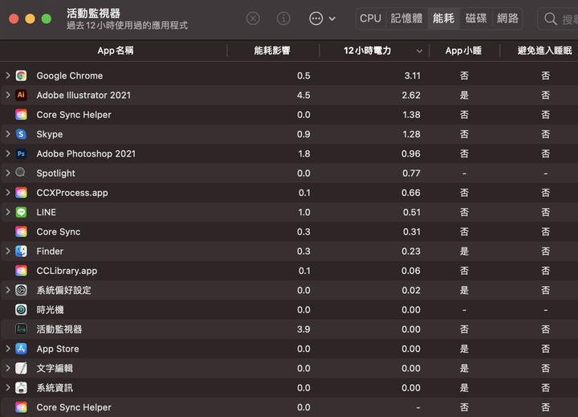Screen dimensions: 578x417
Task: Expand the Adobe Illustrator 2021 row
Action: click(x=8, y=95)
